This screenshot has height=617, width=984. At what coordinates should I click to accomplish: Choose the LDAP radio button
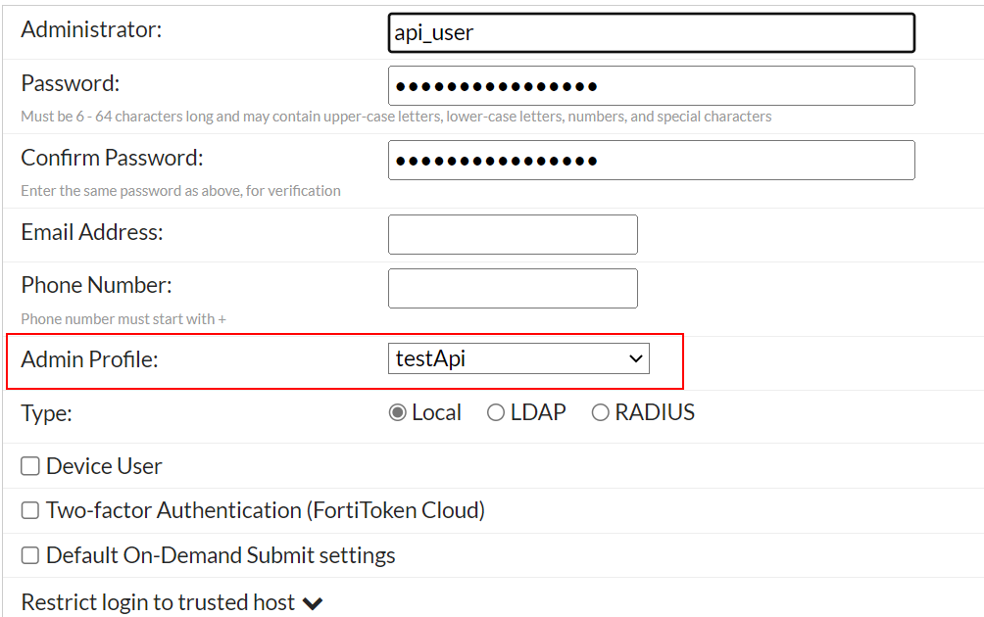pyautogui.click(x=496, y=413)
